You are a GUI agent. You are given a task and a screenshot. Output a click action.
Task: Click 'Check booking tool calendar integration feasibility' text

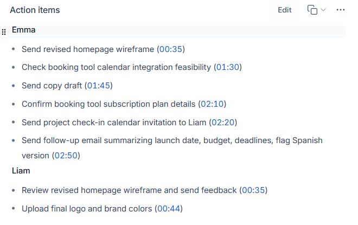click(116, 67)
